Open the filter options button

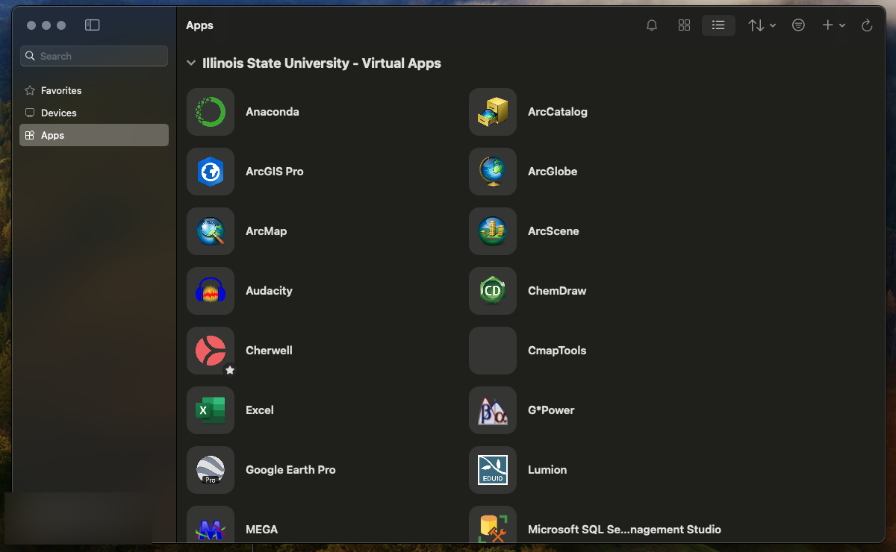click(798, 25)
